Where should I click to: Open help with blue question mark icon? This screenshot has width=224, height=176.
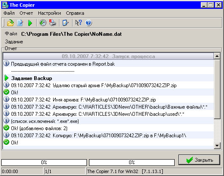(89, 23)
